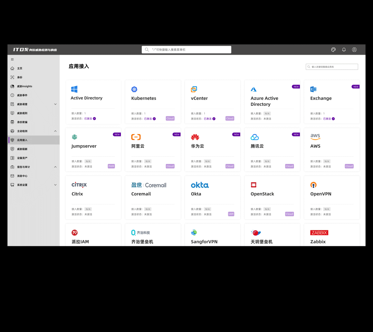Click the OpenVPN keyhole icon
This screenshot has width=373, height=332.
313,185
